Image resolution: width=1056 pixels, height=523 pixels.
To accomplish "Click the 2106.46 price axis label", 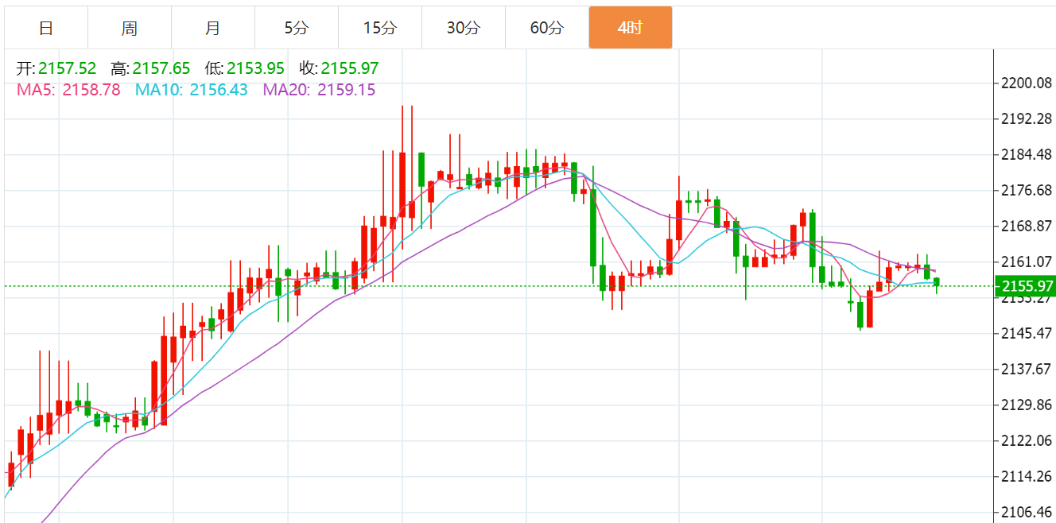I will pos(1027,512).
